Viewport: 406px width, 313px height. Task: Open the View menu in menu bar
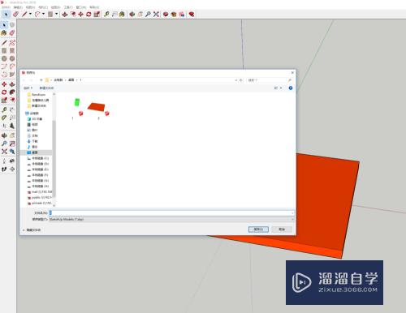(30, 7)
